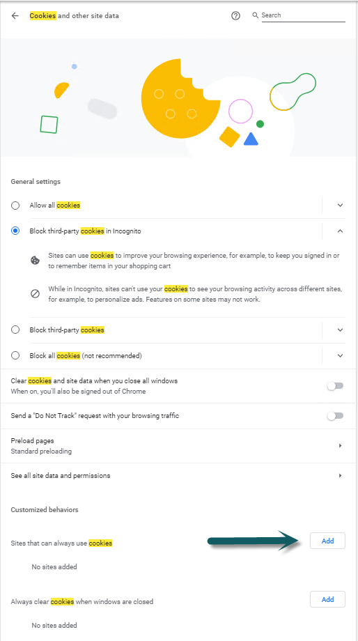
Task: Click the blocked circle icon beside Incognito text
Action: pos(35,294)
